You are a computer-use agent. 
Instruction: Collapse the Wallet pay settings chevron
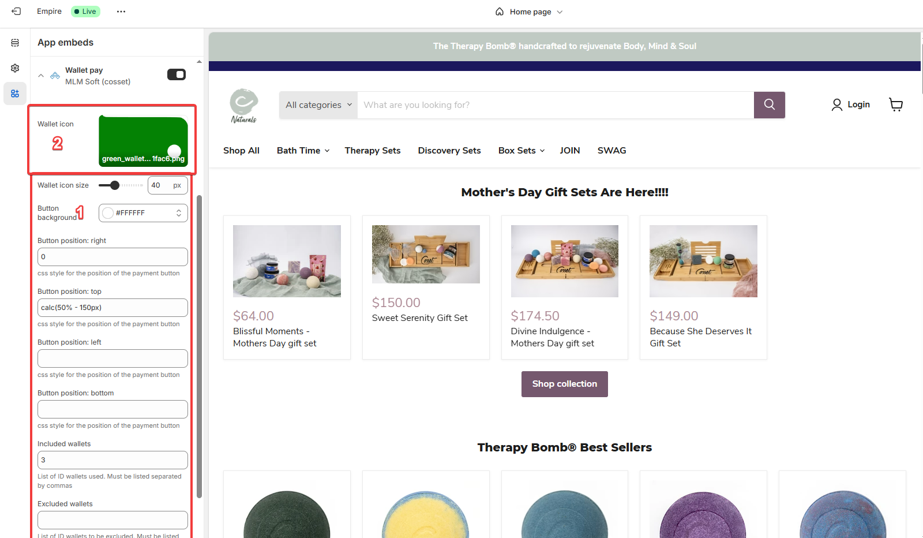41,76
